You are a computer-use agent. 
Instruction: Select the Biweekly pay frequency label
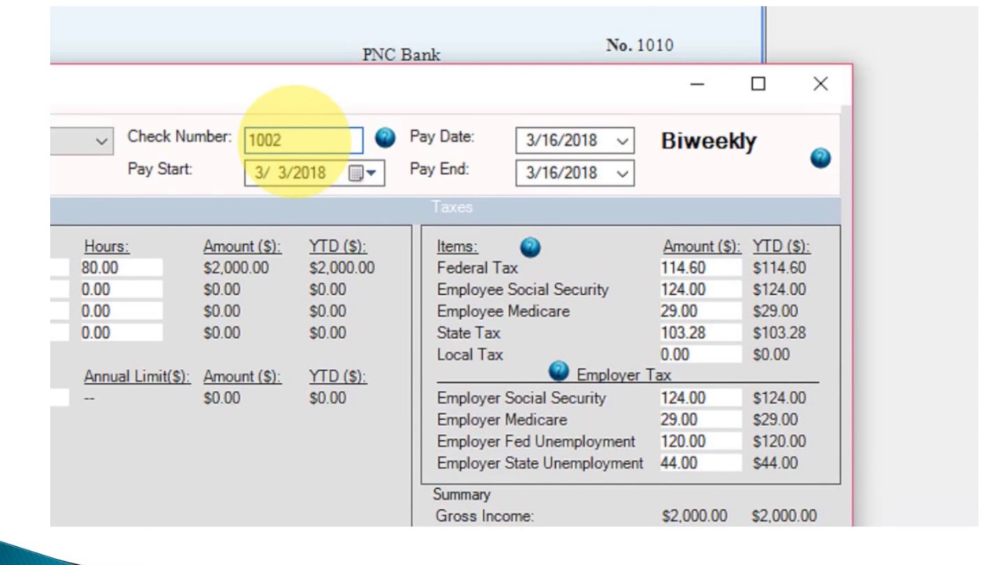pos(708,141)
